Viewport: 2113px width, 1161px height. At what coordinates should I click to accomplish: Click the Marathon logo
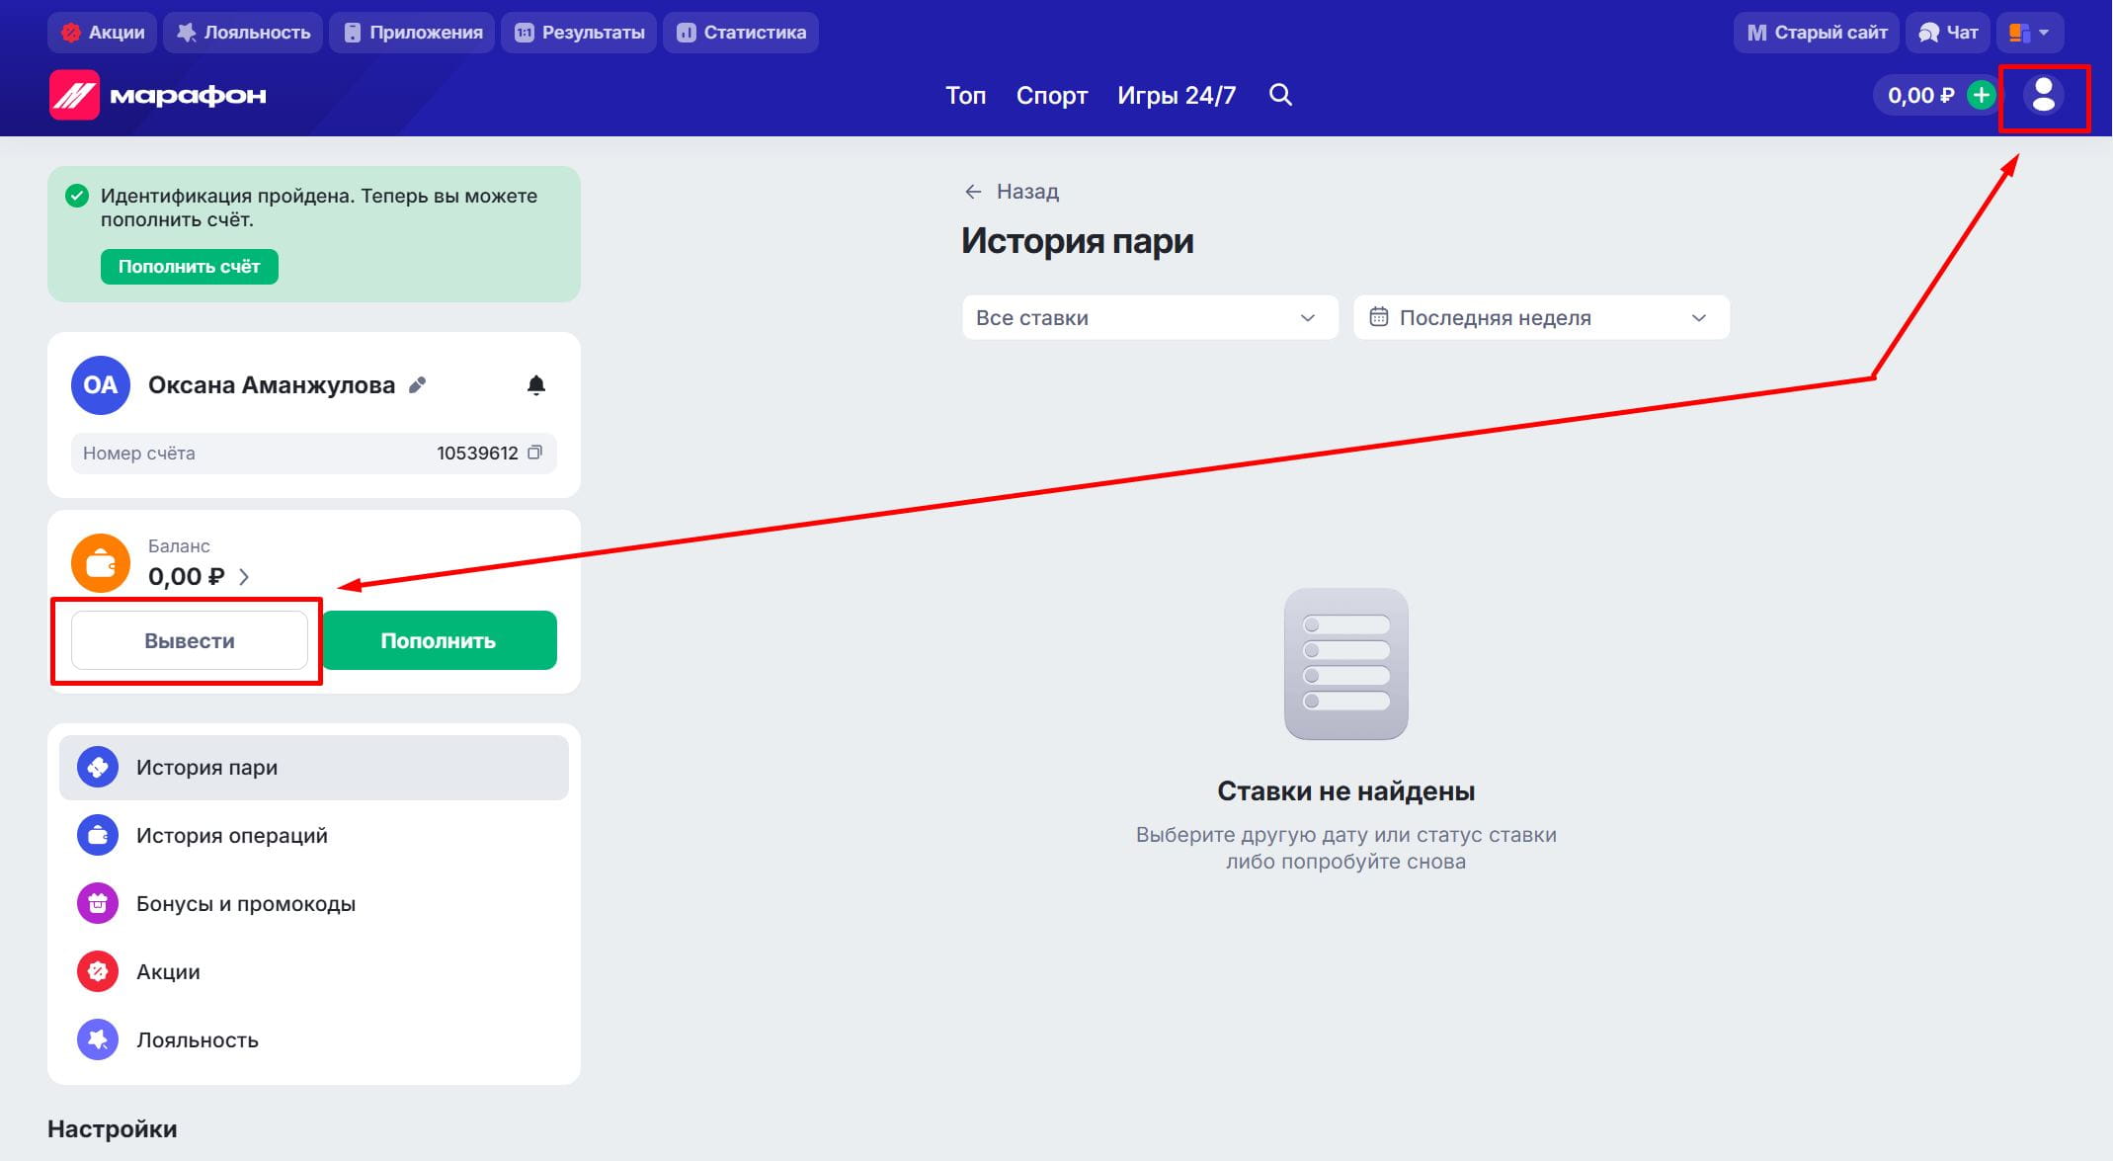click(158, 95)
